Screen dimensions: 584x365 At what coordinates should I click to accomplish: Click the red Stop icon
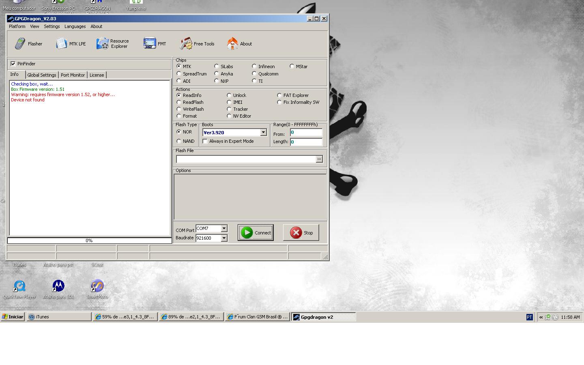click(x=296, y=232)
